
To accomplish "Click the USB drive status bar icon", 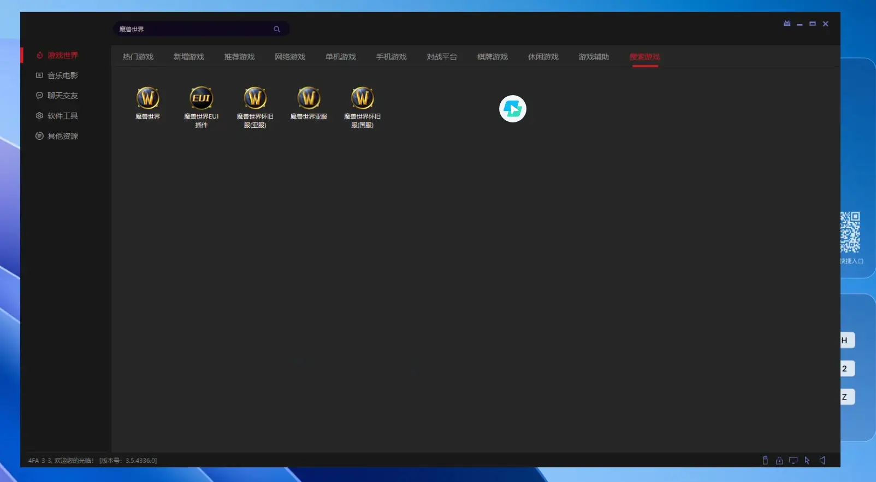I will pyautogui.click(x=765, y=461).
